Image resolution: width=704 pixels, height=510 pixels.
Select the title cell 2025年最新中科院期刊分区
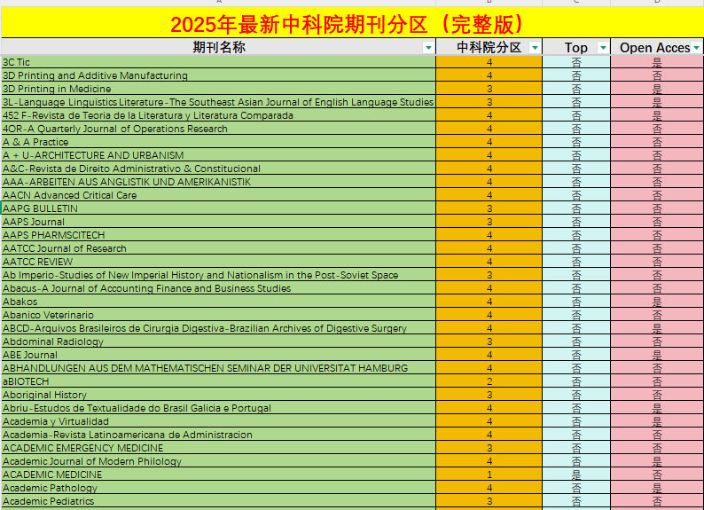pos(353,24)
